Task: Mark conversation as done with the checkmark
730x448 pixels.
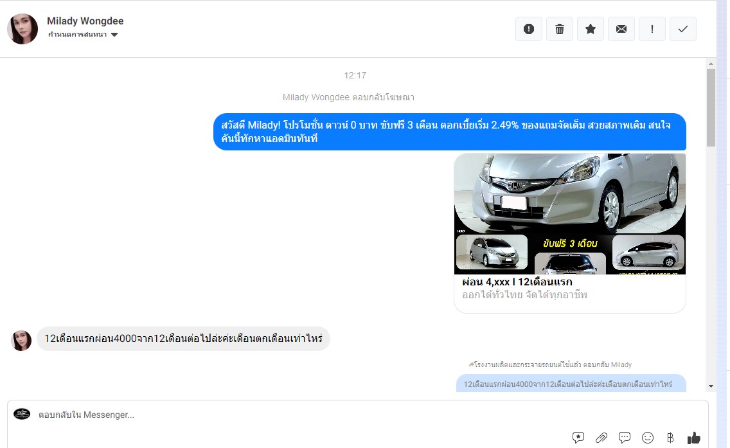Action: point(683,29)
